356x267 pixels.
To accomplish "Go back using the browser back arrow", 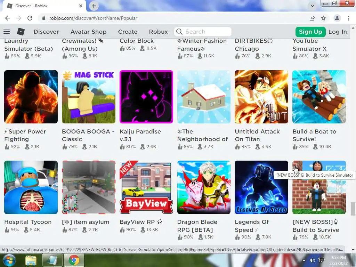I will [8, 18].
